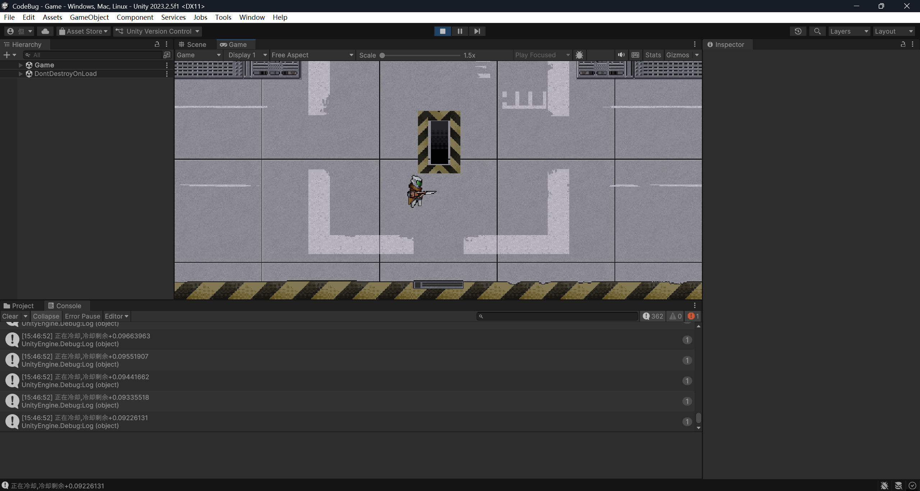
Task: Lock the Inspector panel
Action: point(903,44)
